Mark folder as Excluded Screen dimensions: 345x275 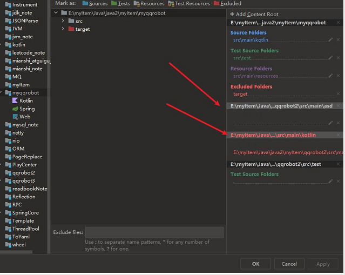[x=227, y=4]
